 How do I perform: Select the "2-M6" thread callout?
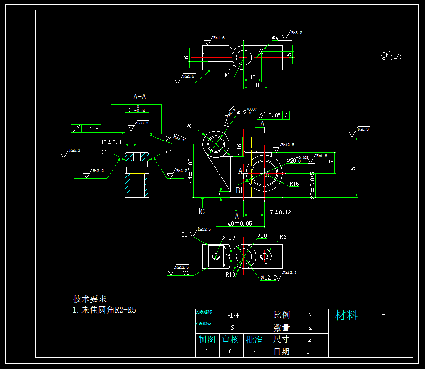coord(228,238)
